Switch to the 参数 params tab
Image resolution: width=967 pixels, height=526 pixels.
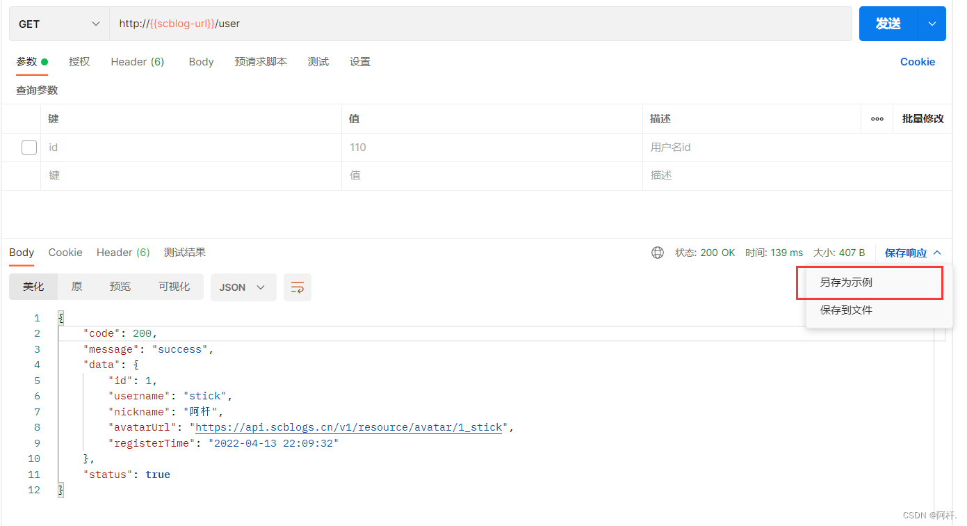pyautogui.click(x=31, y=62)
